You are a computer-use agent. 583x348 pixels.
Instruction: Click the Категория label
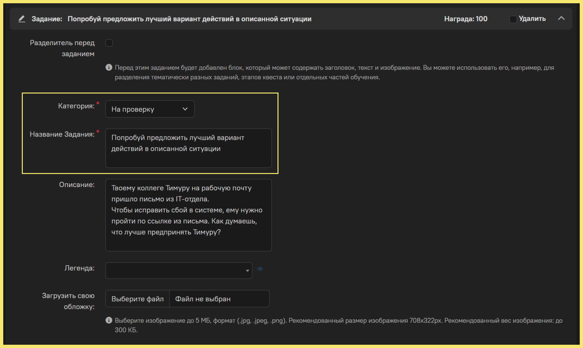(x=76, y=106)
